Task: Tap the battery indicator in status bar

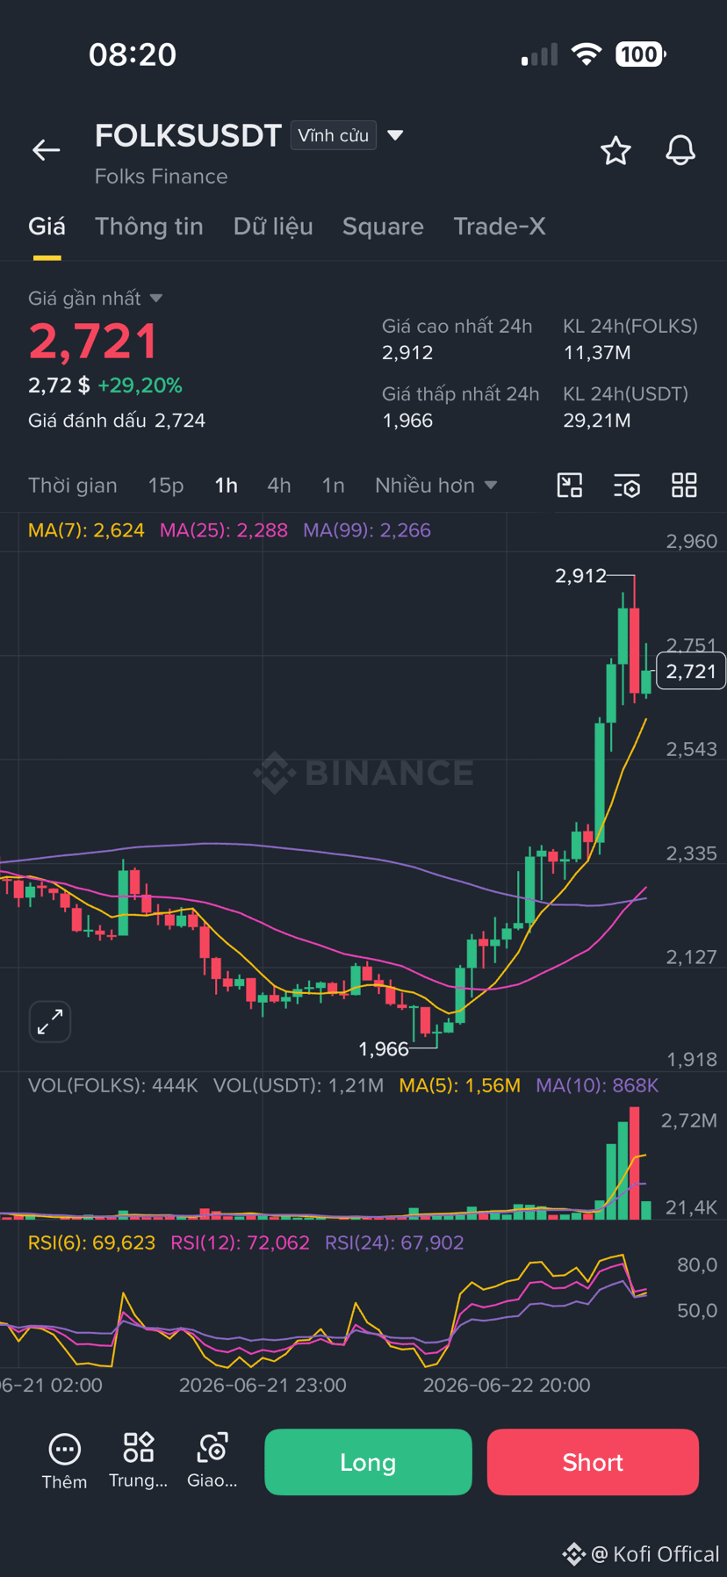Action: [641, 54]
